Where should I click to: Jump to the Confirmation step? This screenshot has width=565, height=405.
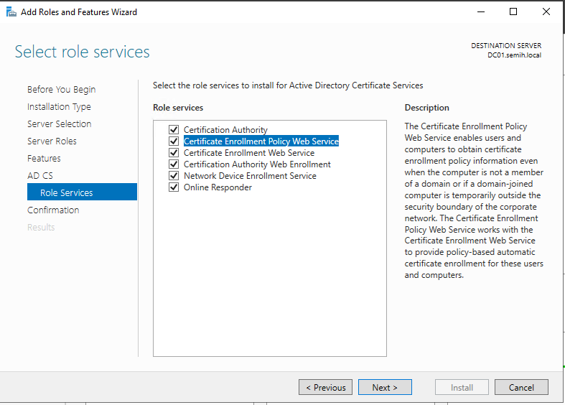[53, 210]
